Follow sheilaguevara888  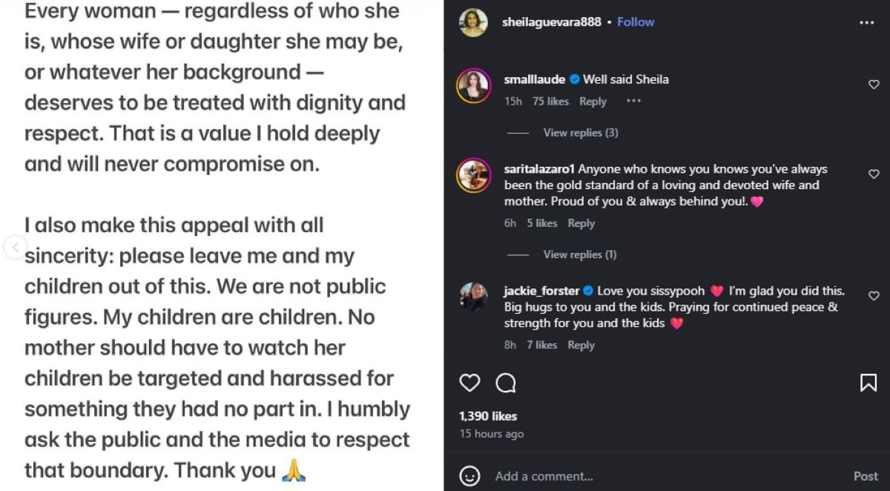tap(636, 22)
